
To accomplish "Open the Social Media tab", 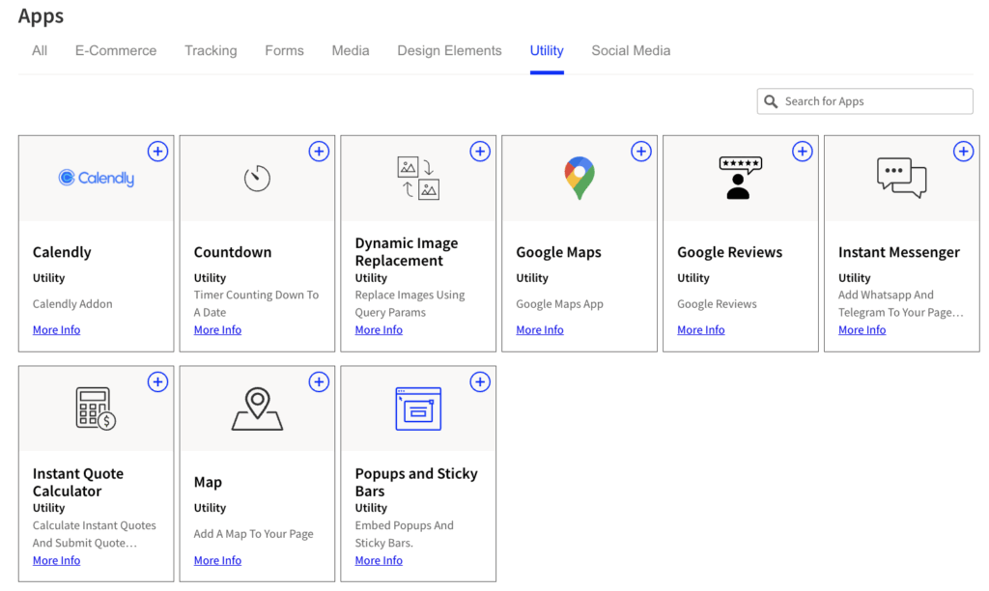I will click(x=631, y=50).
